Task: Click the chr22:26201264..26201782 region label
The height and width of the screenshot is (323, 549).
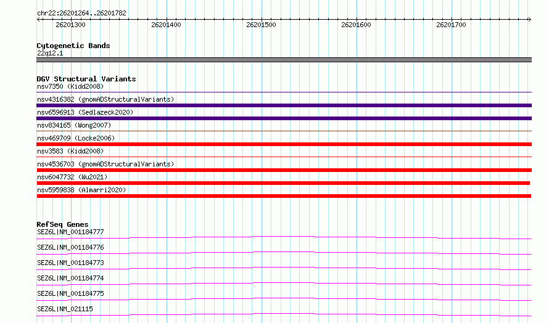Action: [x=81, y=14]
